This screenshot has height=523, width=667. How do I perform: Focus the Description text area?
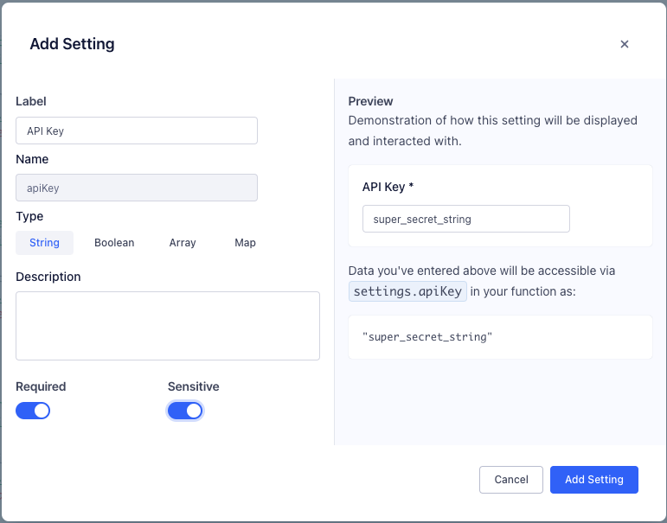pos(168,325)
